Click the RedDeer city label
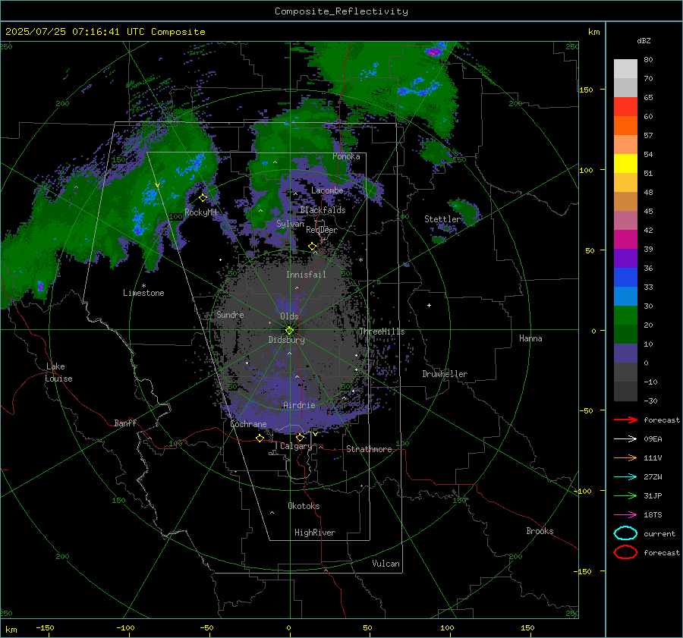Viewport: 683px width, 638px height. pos(322,230)
